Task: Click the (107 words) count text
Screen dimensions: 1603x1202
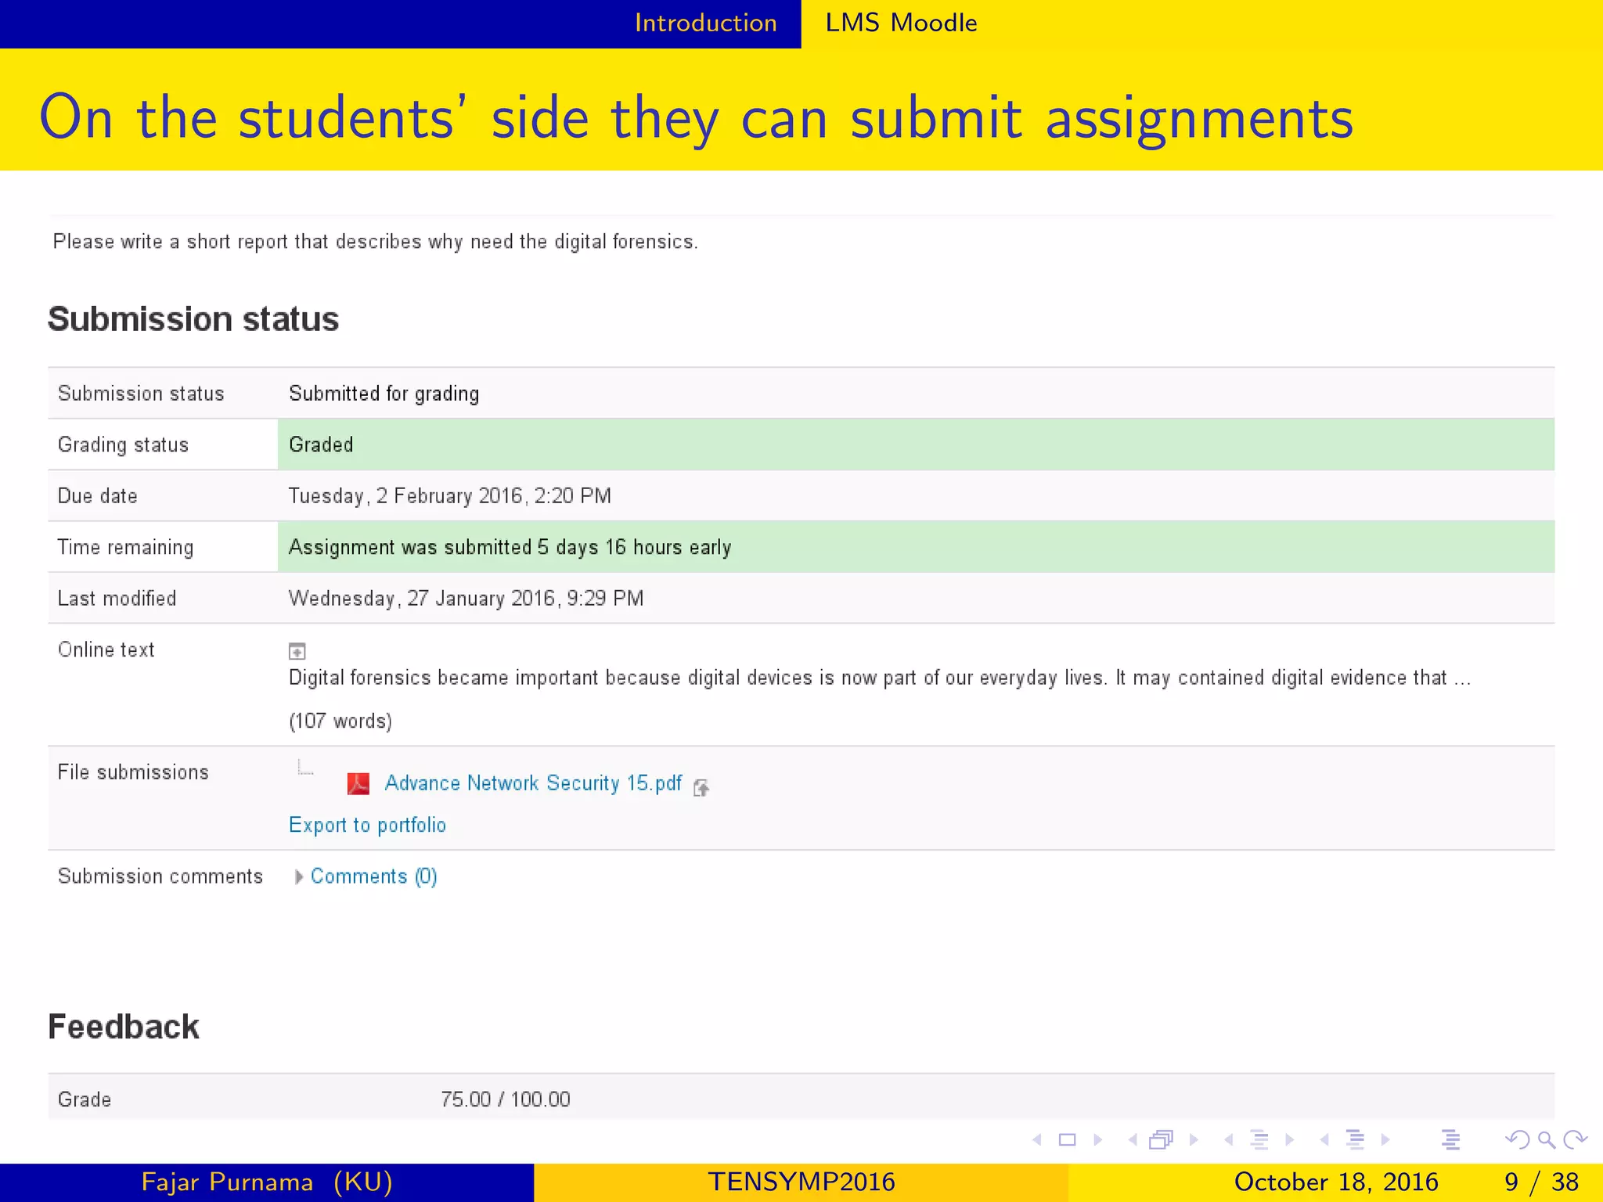Action: coord(340,721)
